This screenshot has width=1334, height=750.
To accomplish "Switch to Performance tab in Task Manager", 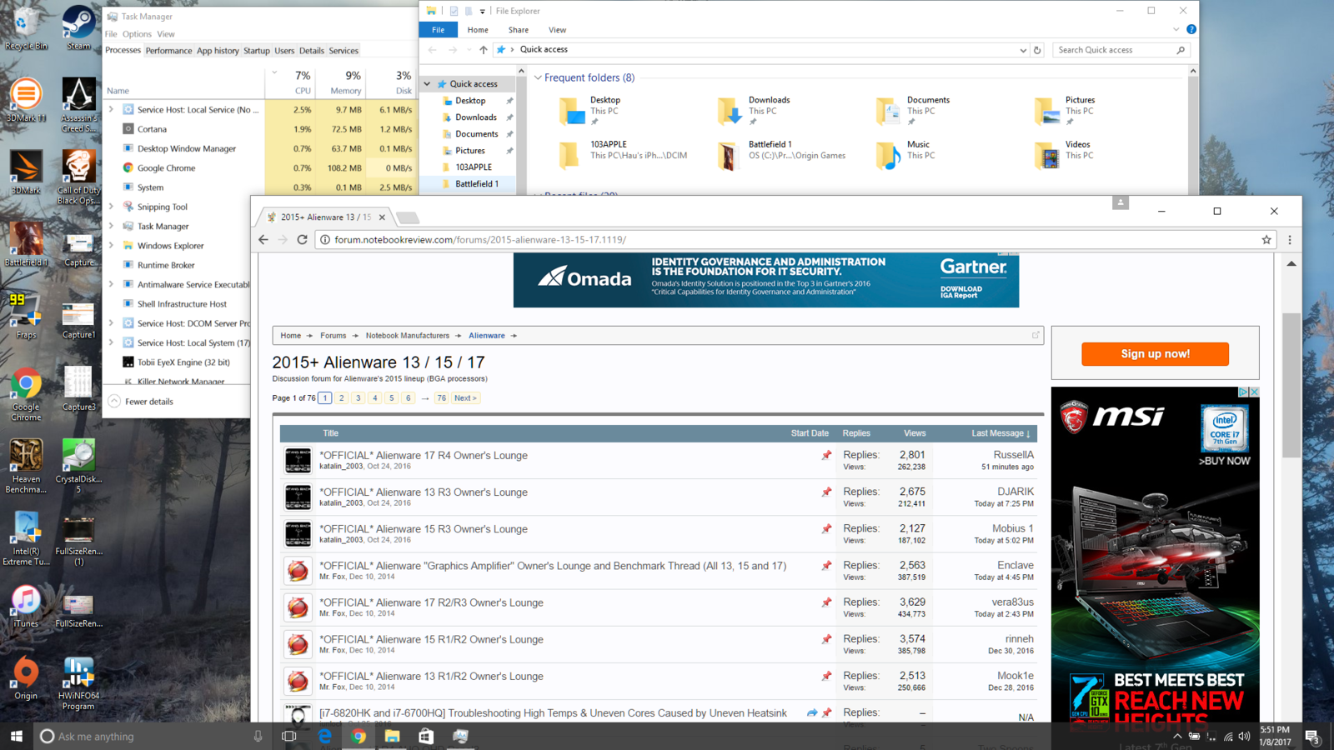I will 168,51.
